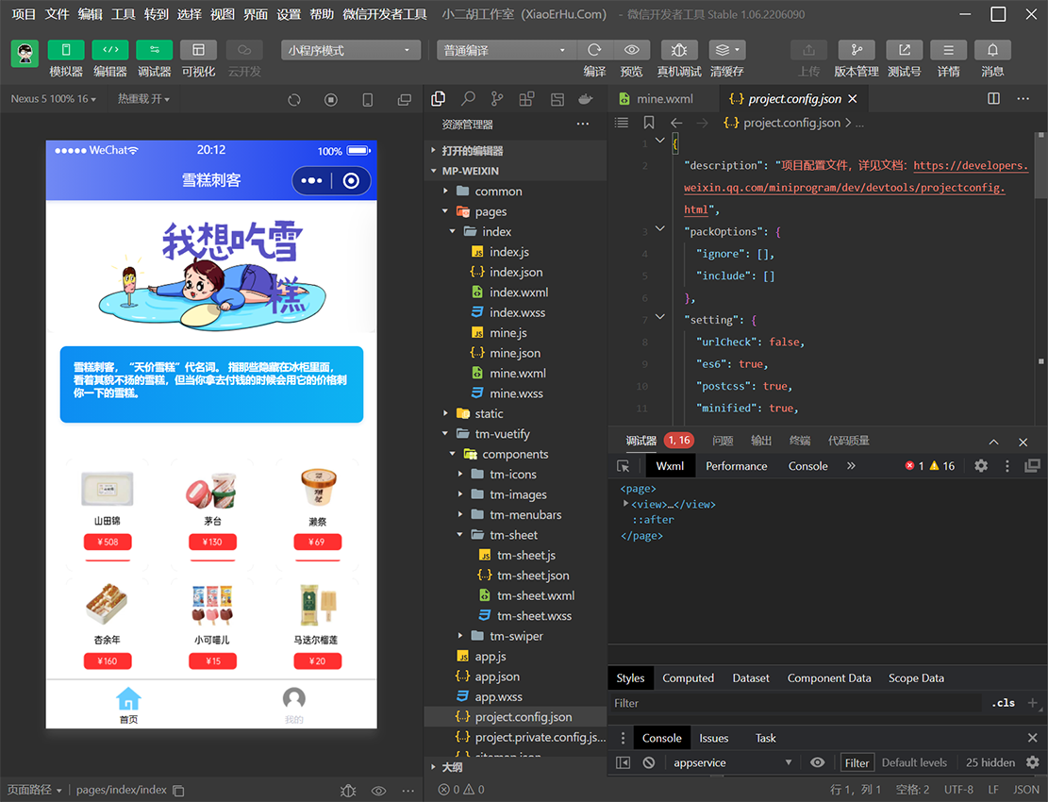Start real device debugging bug icon

679,50
